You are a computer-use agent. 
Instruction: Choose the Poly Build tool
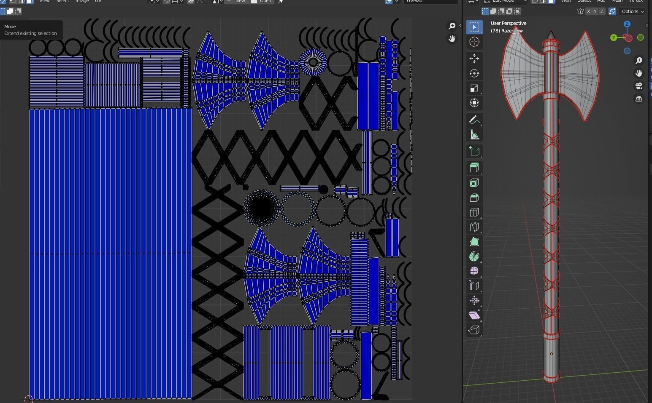click(474, 242)
